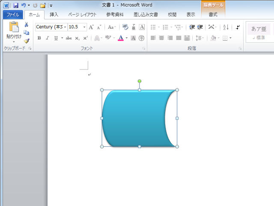Screen dimensions: 274x206
Task: Click the Increase Indent icon
Action: click(x=200, y=27)
